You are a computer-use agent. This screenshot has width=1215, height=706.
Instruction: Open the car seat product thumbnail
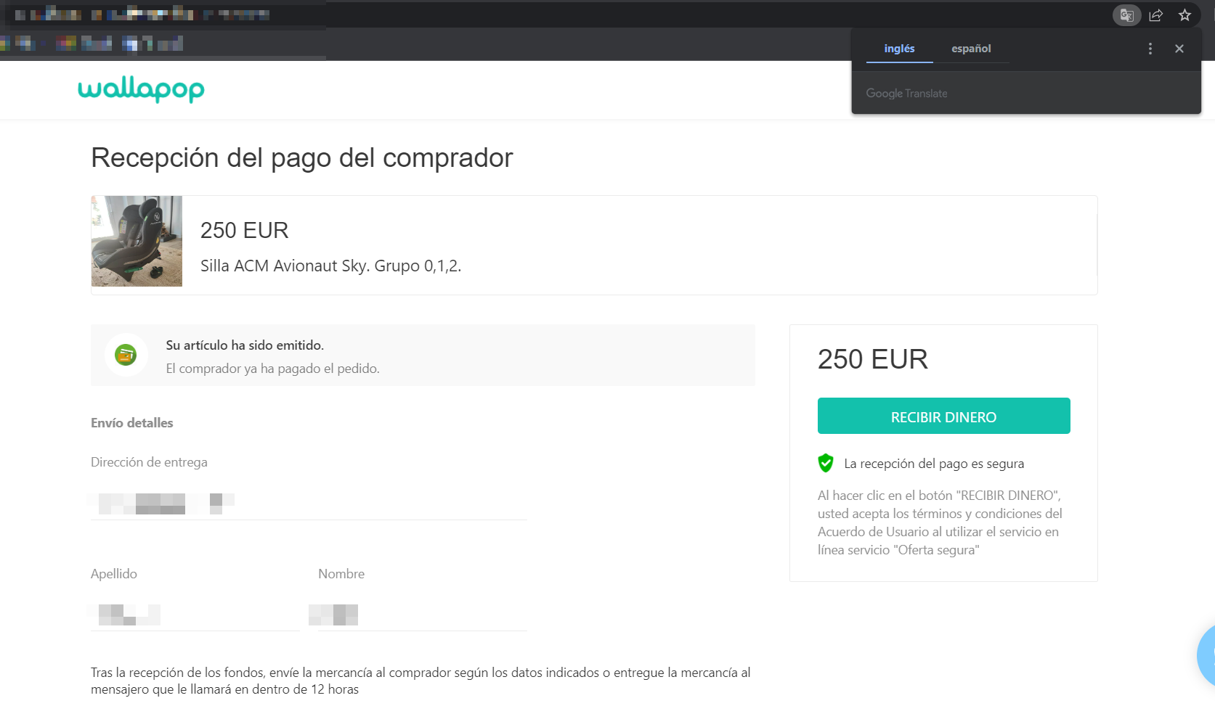(137, 241)
